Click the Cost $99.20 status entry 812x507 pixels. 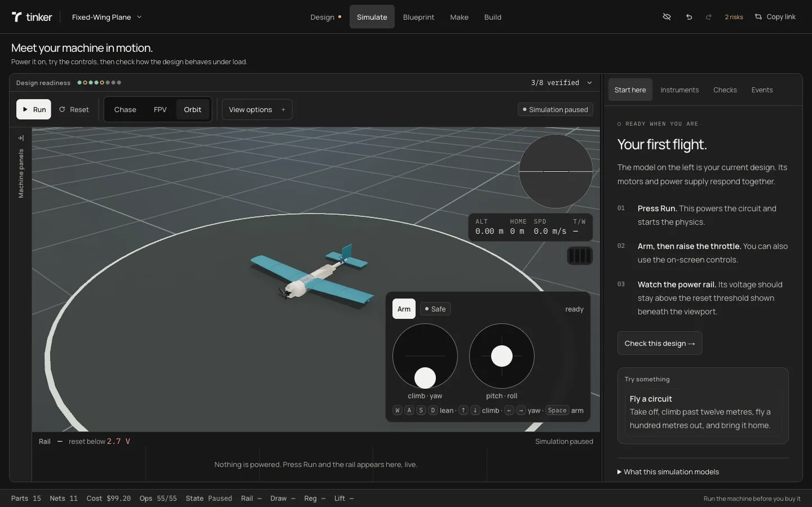pos(109,499)
